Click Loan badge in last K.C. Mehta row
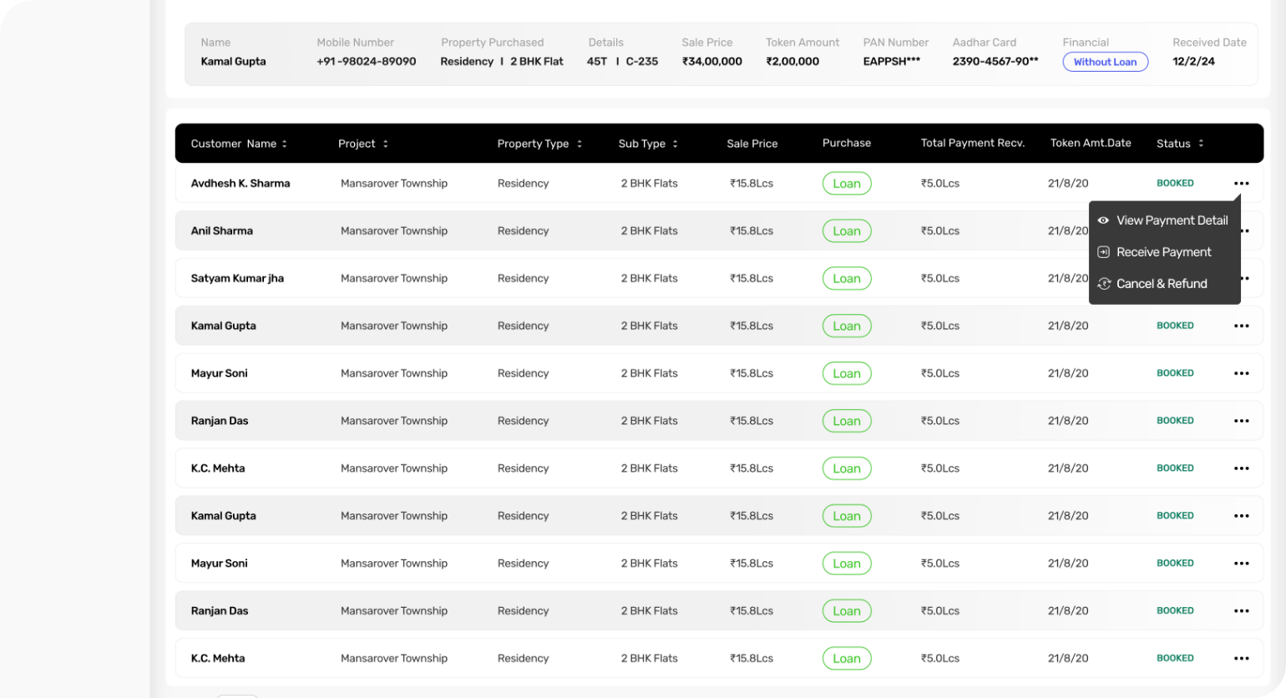The height and width of the screenshot is (698, 1286). (847, 659)
